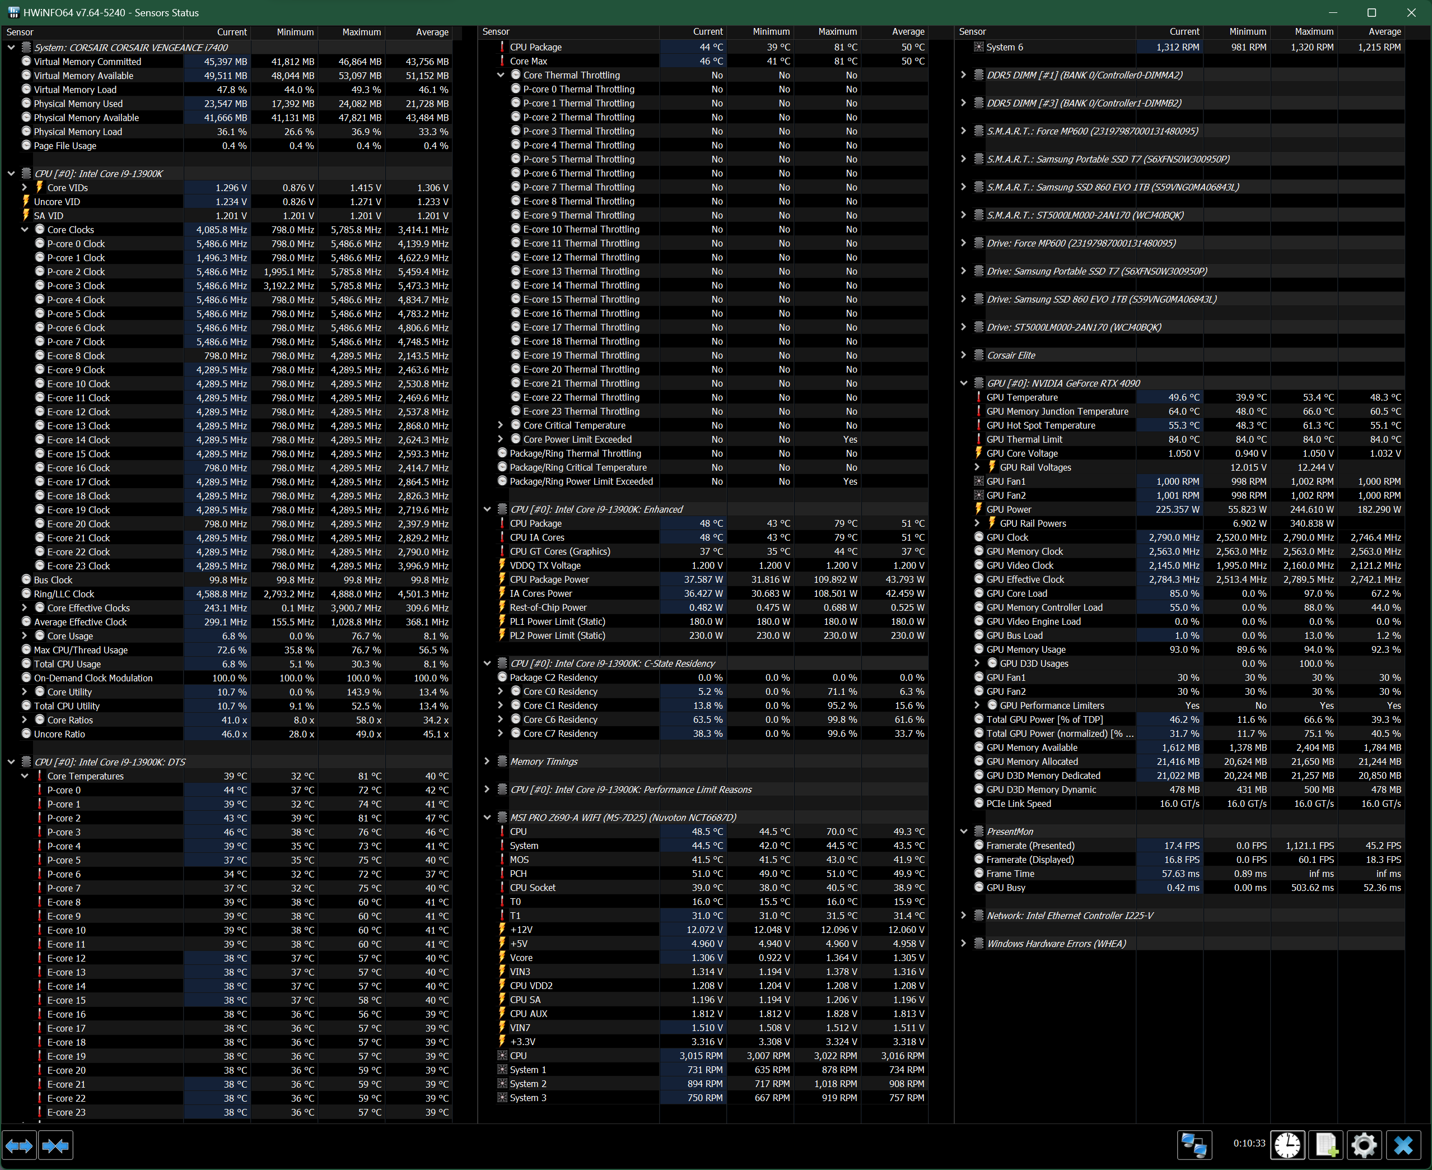1432x1170 pixels.
Task: Close sensors with the blue X icon
Action: [x=1403, y=1145]
